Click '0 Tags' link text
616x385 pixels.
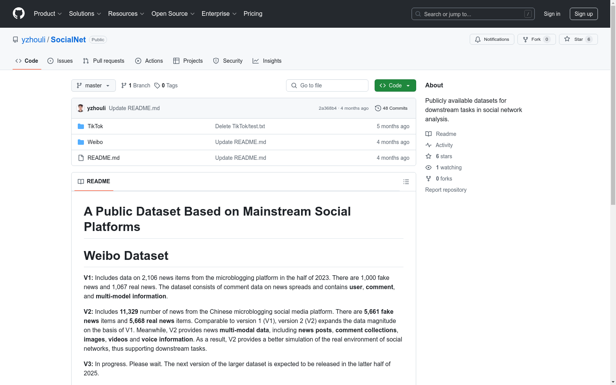pos(169,85)
